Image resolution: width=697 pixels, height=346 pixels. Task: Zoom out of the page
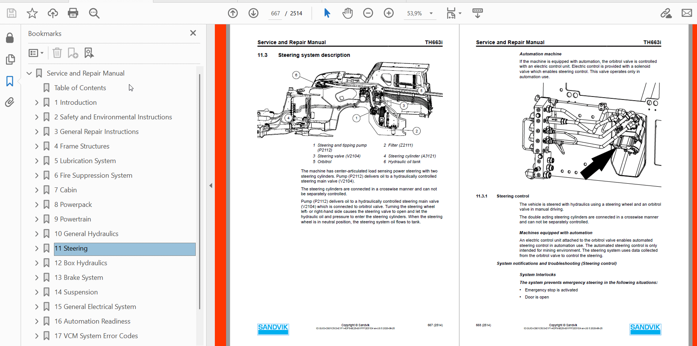368,13
